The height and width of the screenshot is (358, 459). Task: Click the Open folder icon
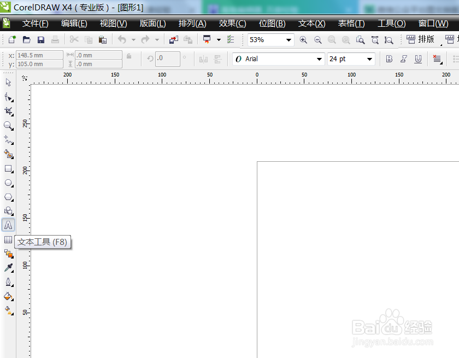coord(26,39)
